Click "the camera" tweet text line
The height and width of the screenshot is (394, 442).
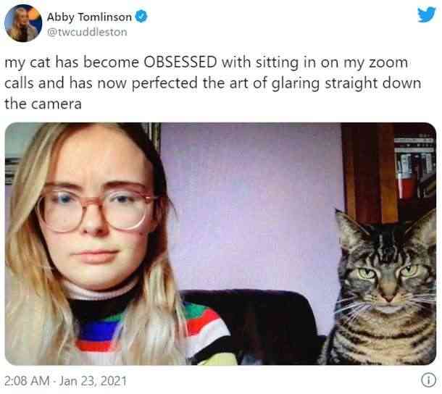tap(43, 104)
